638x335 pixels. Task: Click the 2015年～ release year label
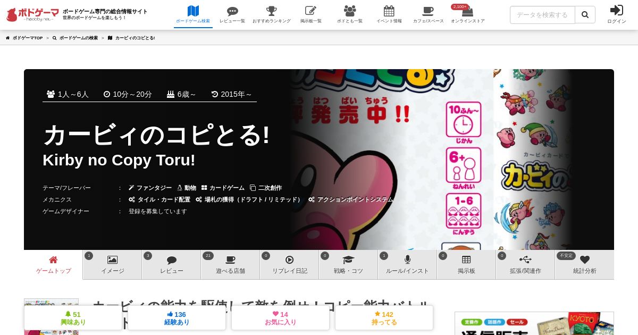[231, 94]
